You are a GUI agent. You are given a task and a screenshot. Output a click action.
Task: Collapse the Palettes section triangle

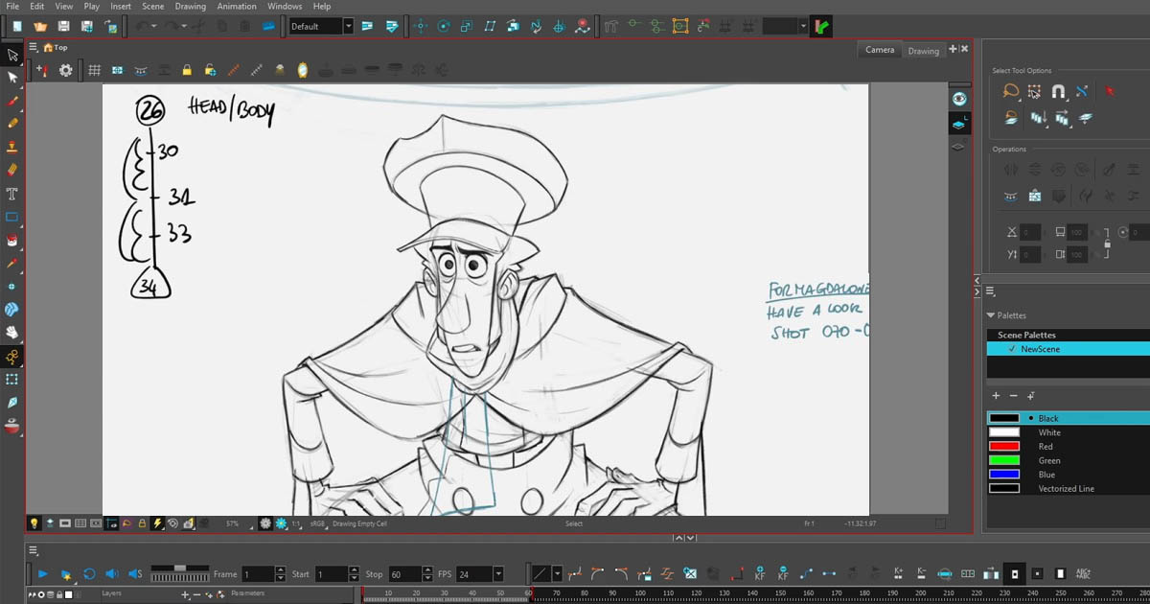991,315
